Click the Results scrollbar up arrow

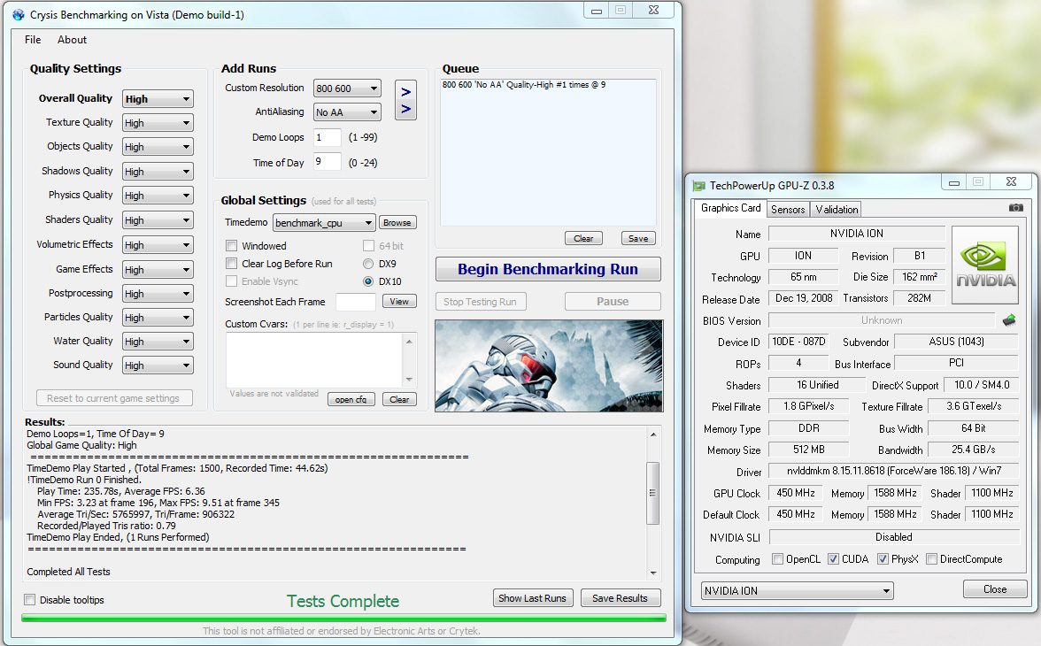tap(653, 435)
